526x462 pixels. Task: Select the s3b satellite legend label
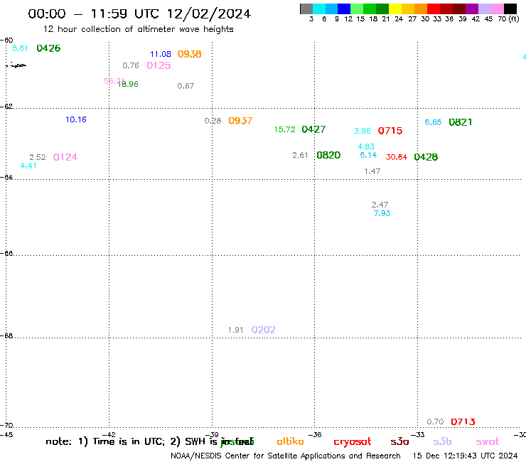442,441
